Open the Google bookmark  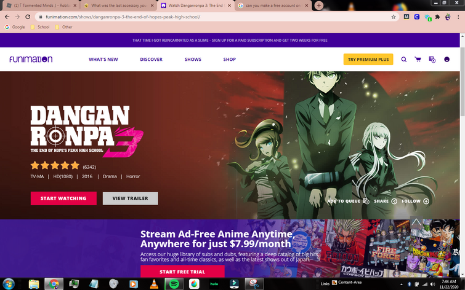(x=15, y=27)
